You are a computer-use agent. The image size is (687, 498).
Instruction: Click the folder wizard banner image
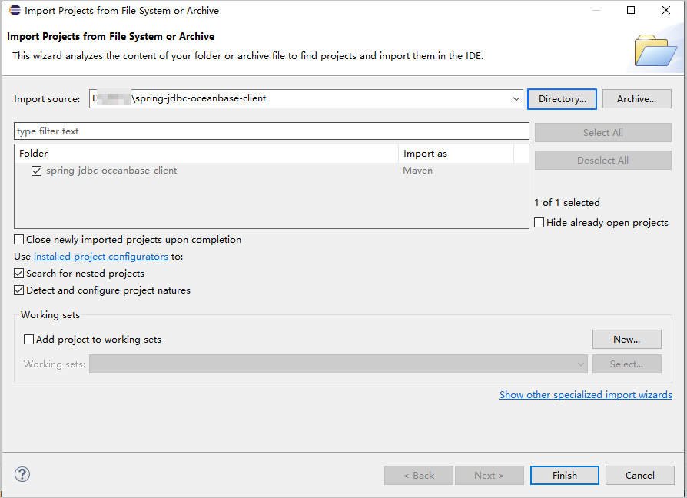[x=655, y=51]
